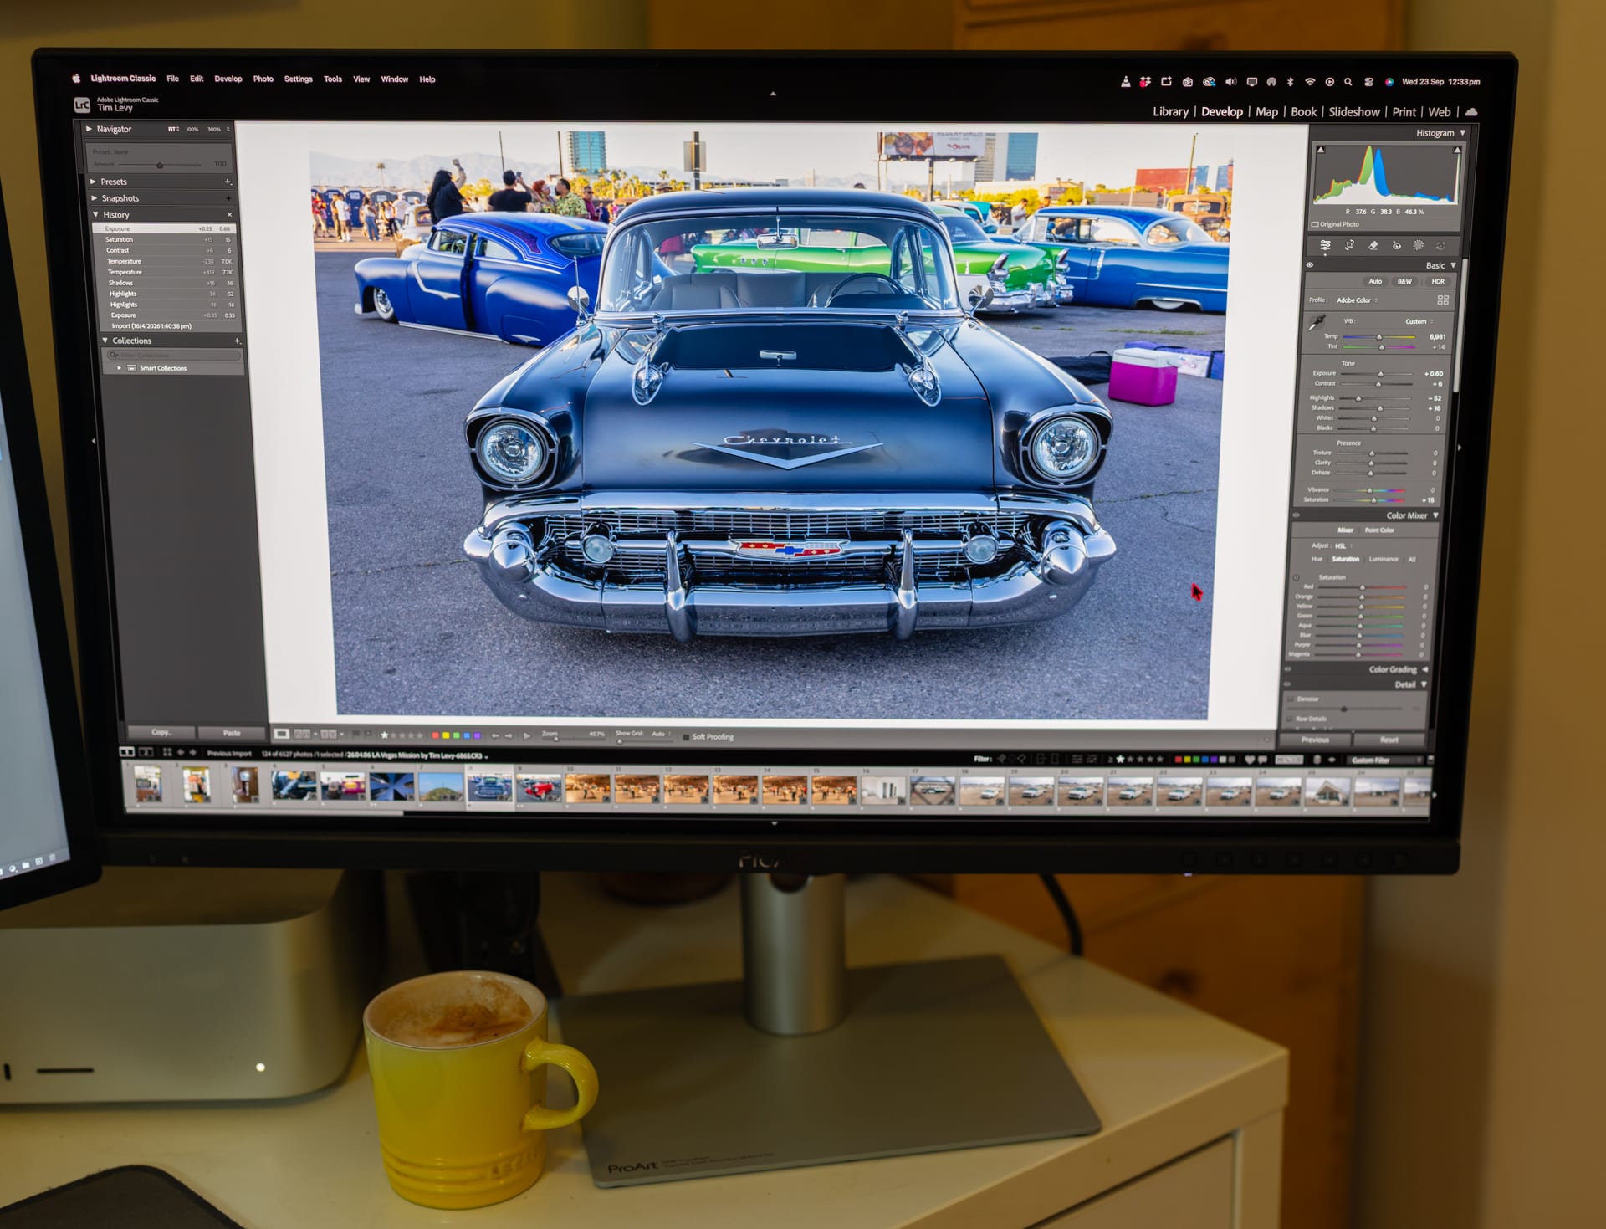This screenshot has height=1229, width=1606.
Task: Pick the White Balance eyedropper tool
Action: click(x=1317, y=322)
